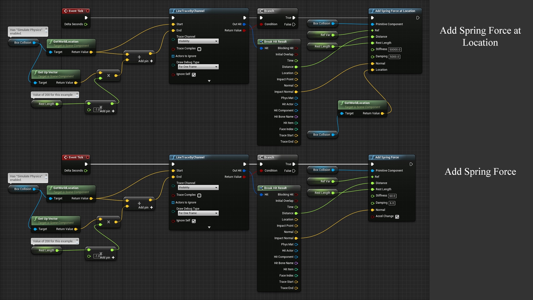
Task: Edit Damping 6.0 value in Add Spring Force
Action: click(x=392, y=203)
